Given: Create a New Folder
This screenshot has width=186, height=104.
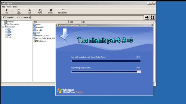Looking at the screenshot, I should click(x=63, y=11).
